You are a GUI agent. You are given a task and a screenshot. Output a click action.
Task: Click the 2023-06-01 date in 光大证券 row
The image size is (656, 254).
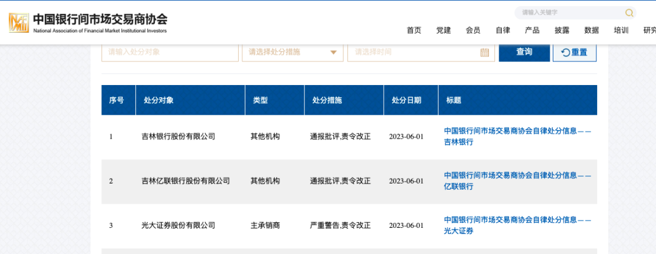406,225
